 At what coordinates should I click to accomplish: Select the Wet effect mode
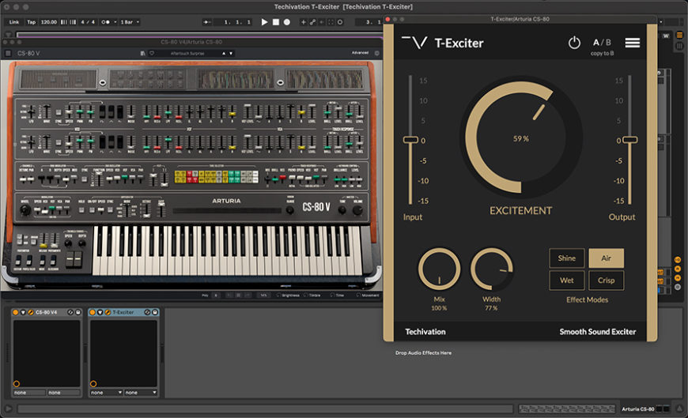[x=566, y=281]
